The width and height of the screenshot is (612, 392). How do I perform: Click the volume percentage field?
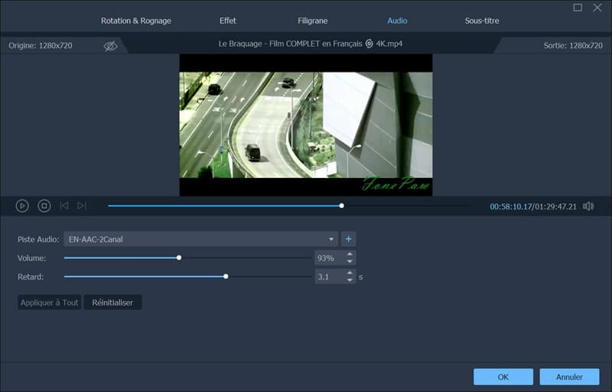coord(330,258)
